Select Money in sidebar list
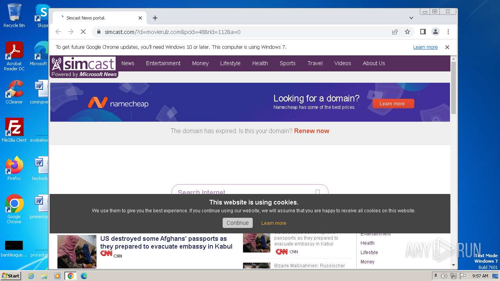 point(368,262)
